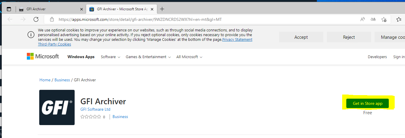405x138 pixels.
Task: Go forward in browser history
Action: (x=23, y=19)
